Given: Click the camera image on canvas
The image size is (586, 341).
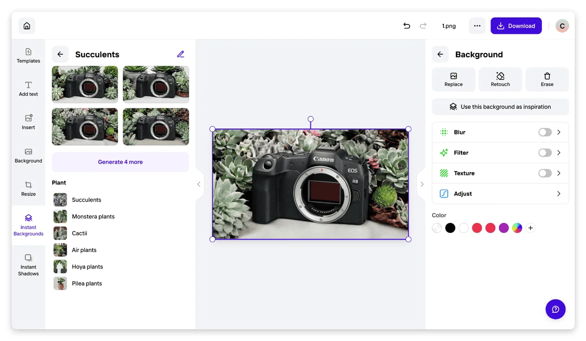Looking at the screenshot, I should [310, 184].
